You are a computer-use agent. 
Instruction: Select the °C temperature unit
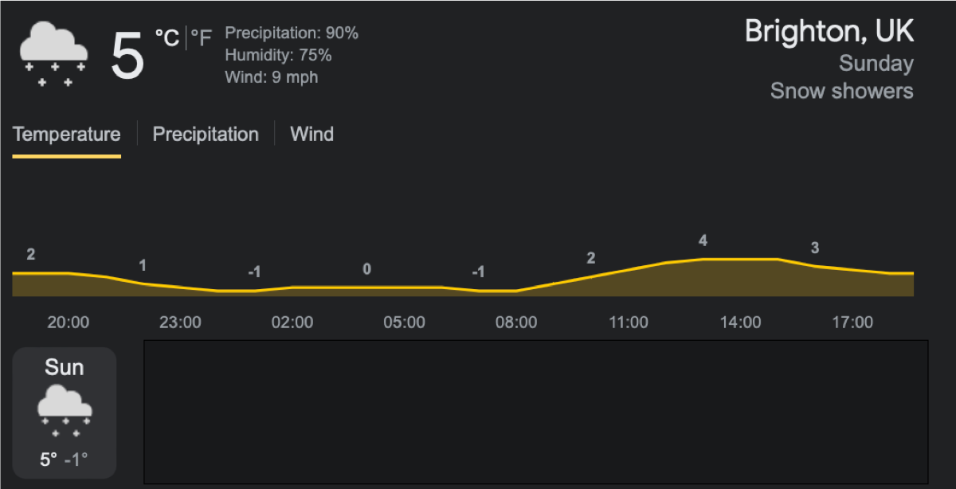pyautogui.click(x=167, y=37)
